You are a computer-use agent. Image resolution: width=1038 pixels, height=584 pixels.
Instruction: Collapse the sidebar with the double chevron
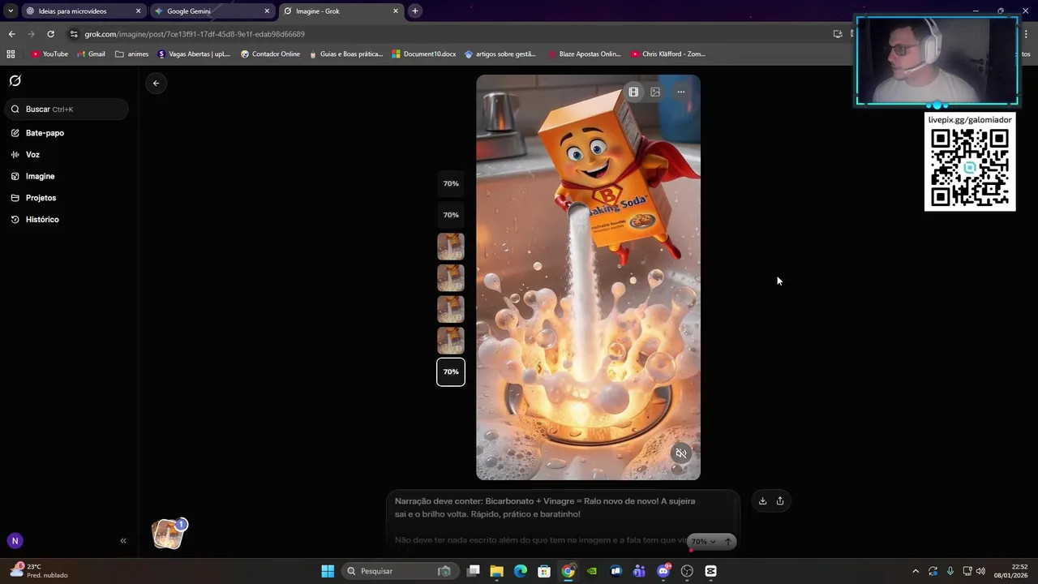[123, 540]
